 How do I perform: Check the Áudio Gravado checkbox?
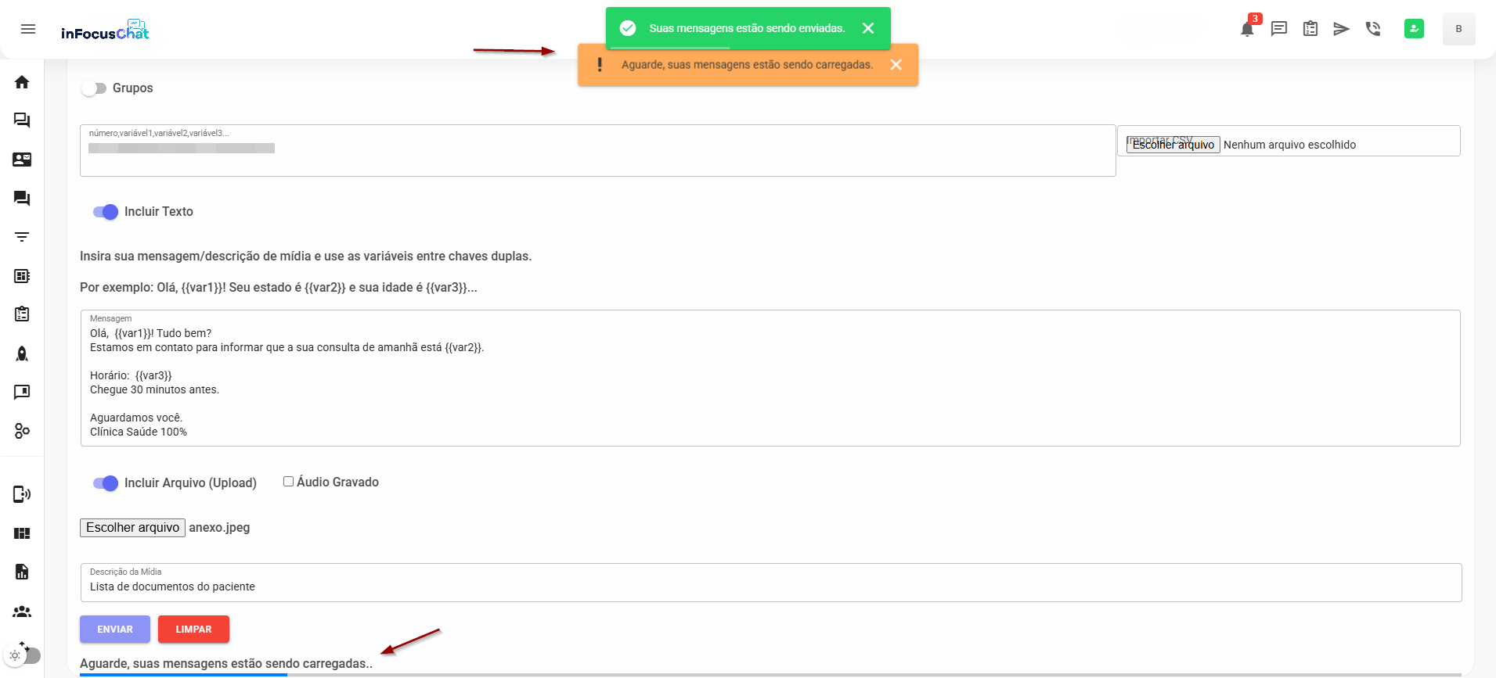pos(288,482)
